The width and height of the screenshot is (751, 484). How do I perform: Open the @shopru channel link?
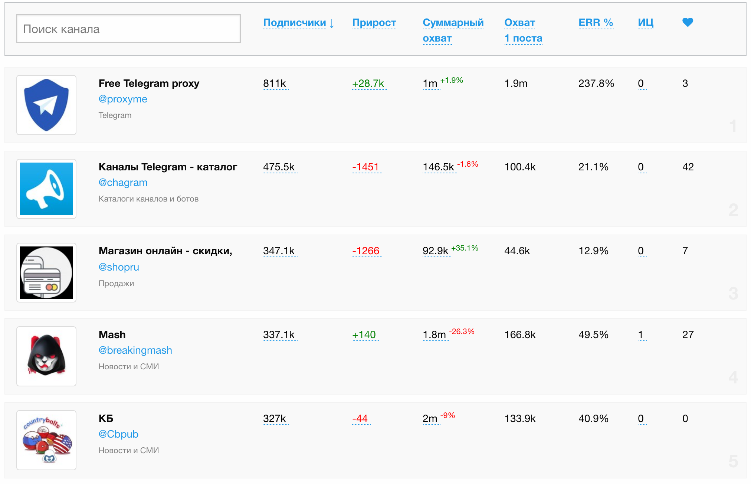[x=119, y=267]
